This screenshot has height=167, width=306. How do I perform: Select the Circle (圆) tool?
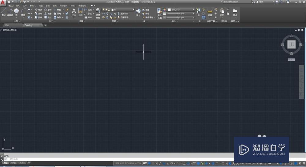tap(17, 12)
